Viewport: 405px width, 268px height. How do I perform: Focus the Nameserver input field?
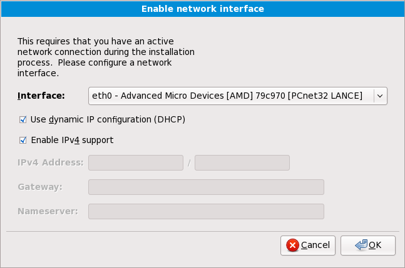click(x=206, y=211)
